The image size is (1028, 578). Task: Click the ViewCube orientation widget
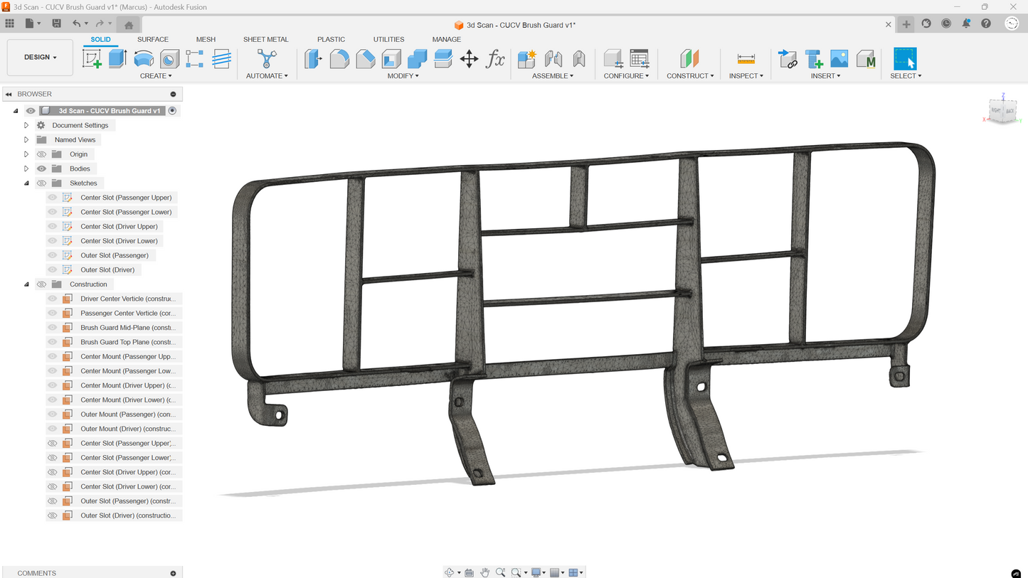point(1002,111)
